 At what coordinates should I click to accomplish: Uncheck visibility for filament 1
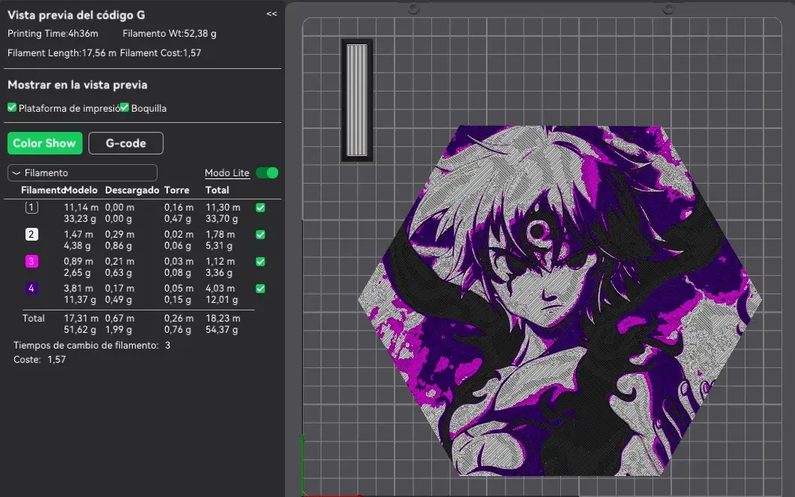[x=260, y=208]
